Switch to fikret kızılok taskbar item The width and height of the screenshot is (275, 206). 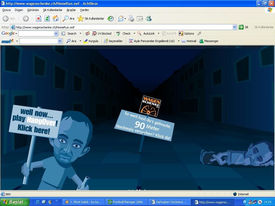pyautogui.click(x=84, y=202)
